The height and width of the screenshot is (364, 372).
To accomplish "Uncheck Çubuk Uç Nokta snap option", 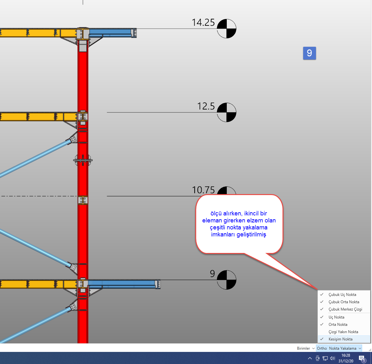I will (342, 295).
